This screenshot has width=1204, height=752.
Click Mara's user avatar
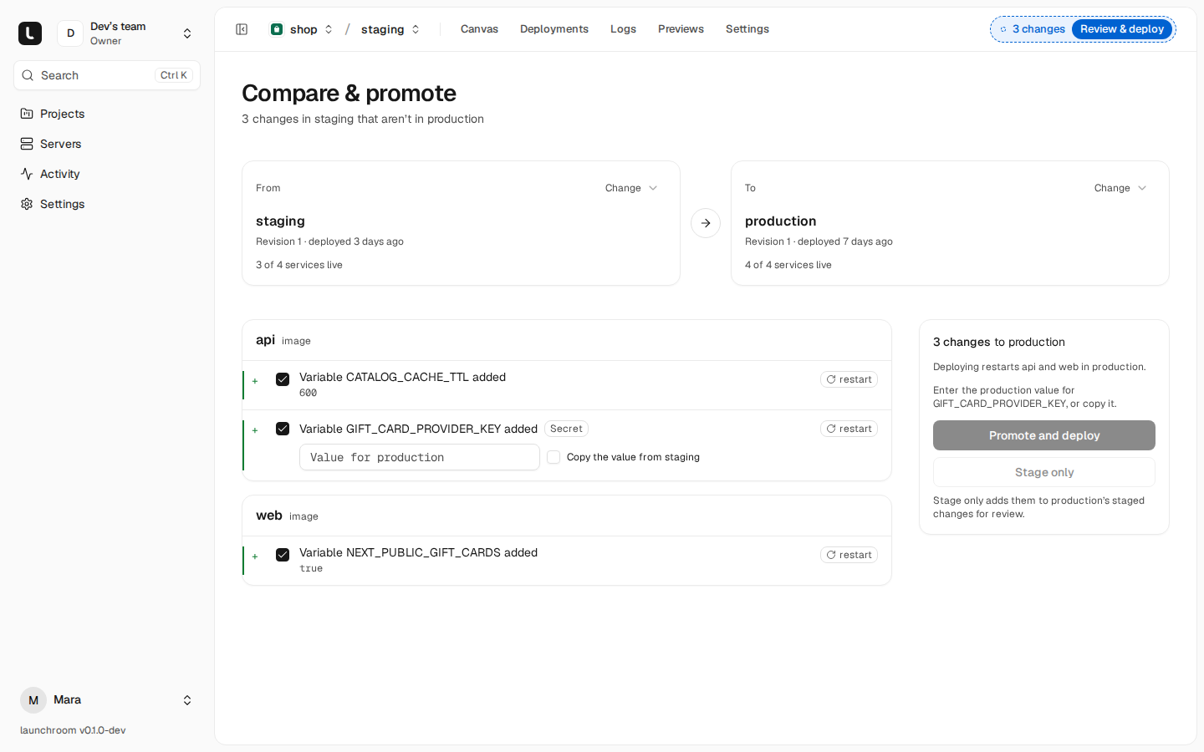click(x=33, y=700)
